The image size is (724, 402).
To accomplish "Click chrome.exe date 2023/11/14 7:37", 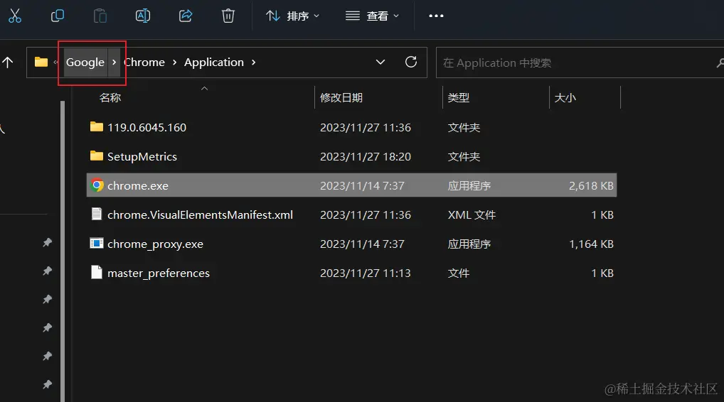I will click(x=362, y=186).
